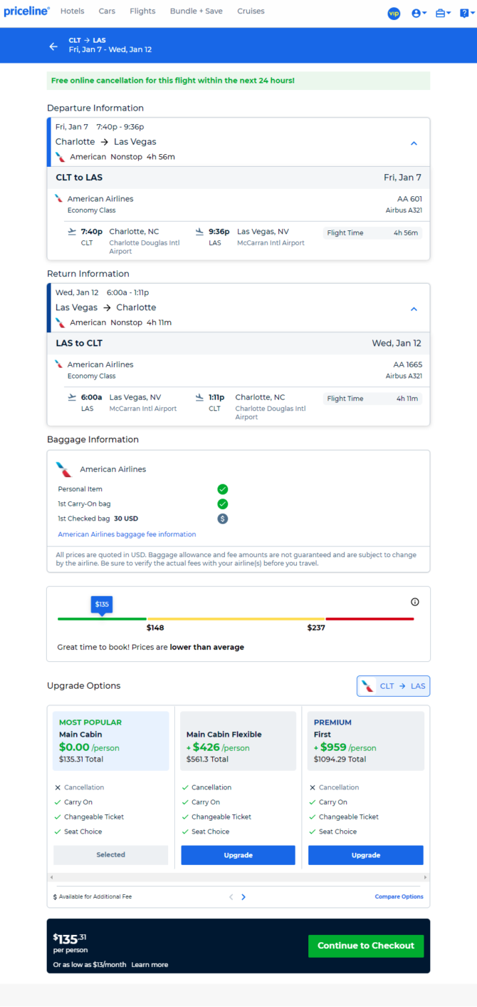Click the American Airlines logo beside AA 1665

click(59, 364)
